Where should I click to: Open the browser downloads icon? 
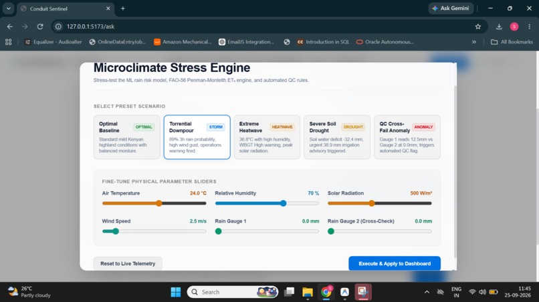pyautogui.click(x=499, y=27)
